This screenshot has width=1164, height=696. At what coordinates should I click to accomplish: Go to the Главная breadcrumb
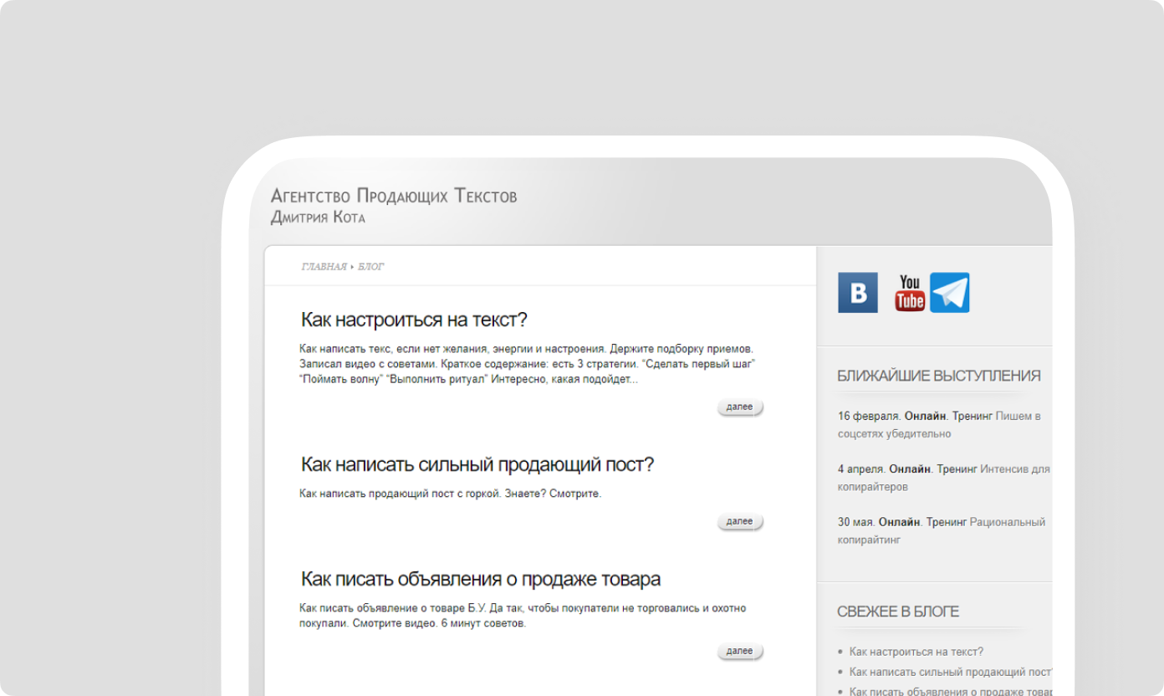pos(324,267)
